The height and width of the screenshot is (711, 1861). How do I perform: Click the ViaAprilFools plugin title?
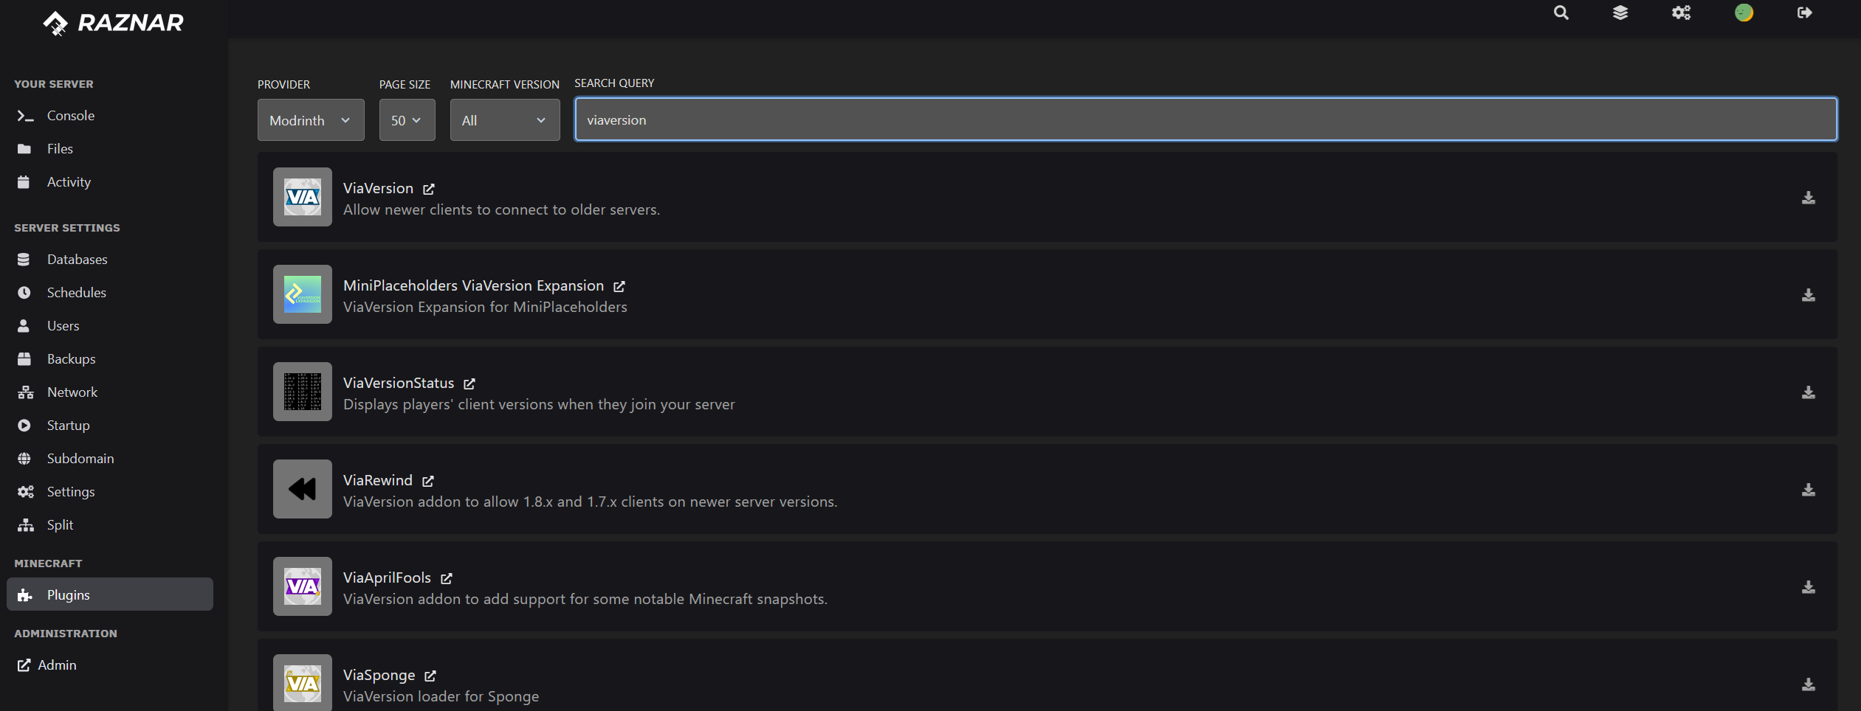[x=387, y=578]
